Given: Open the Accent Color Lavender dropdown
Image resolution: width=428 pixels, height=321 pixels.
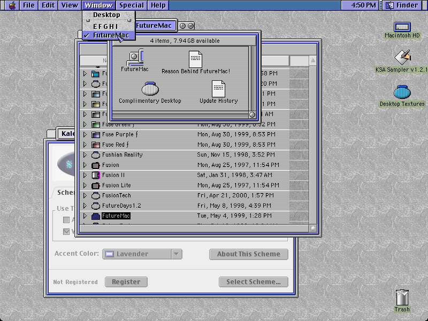Looking at the screenshot, I should coord(142,254).
